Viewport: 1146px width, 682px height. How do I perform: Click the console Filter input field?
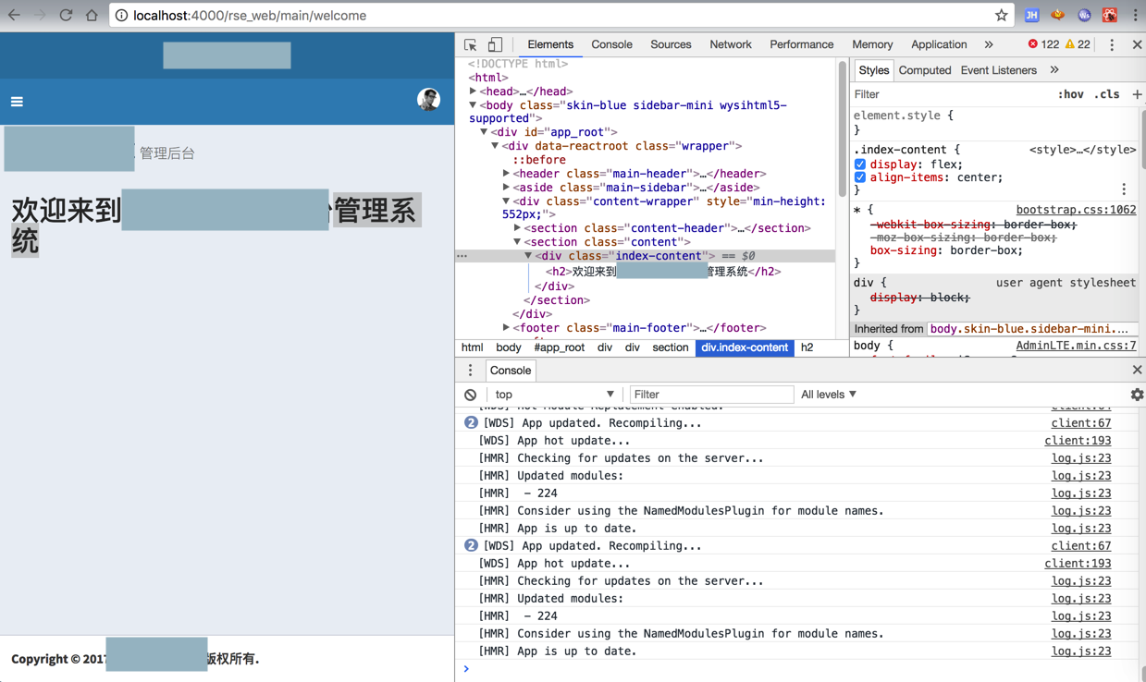click(711, 395)
